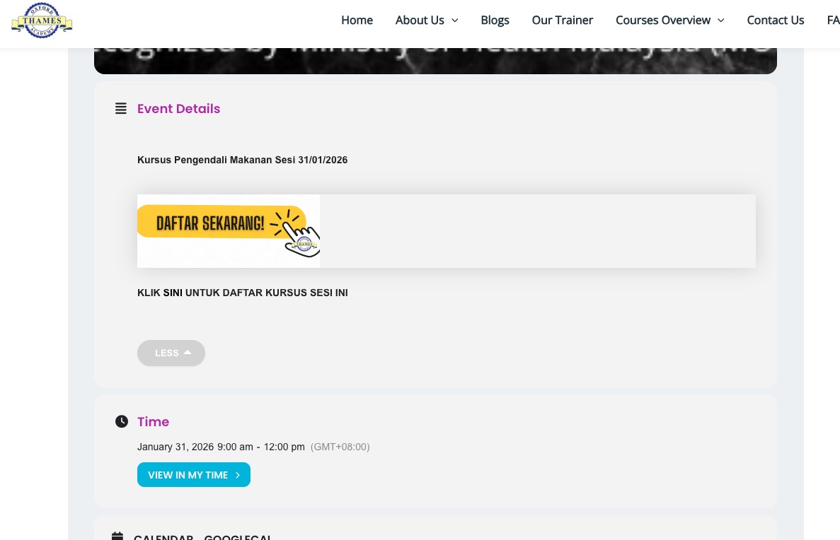This screenshot has width=840, height=540.
Task: Open the Home menu item
Action: click(357, 20)
